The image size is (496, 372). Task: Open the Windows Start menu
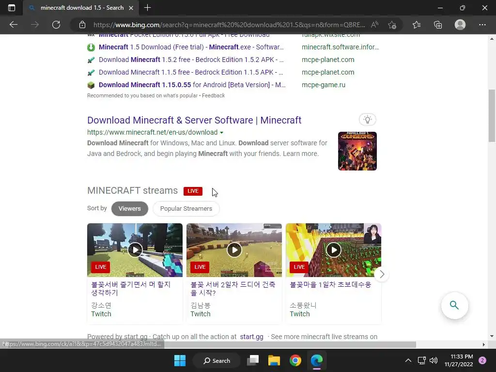coord(180,360)
